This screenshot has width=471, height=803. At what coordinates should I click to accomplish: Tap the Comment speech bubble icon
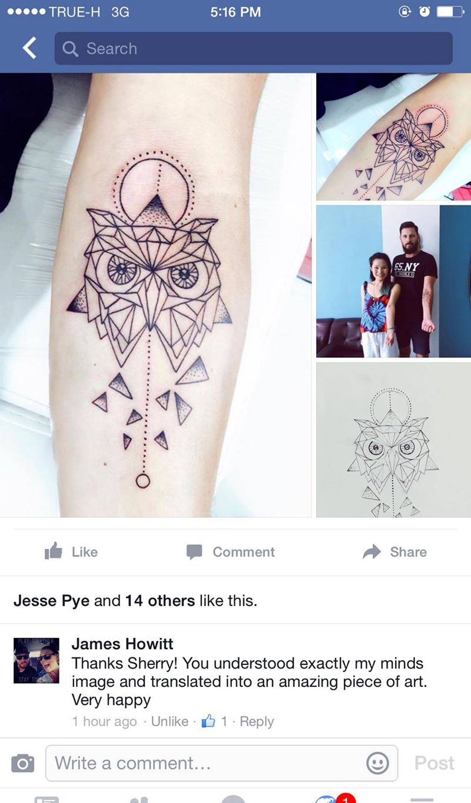[x=194, y=552]
